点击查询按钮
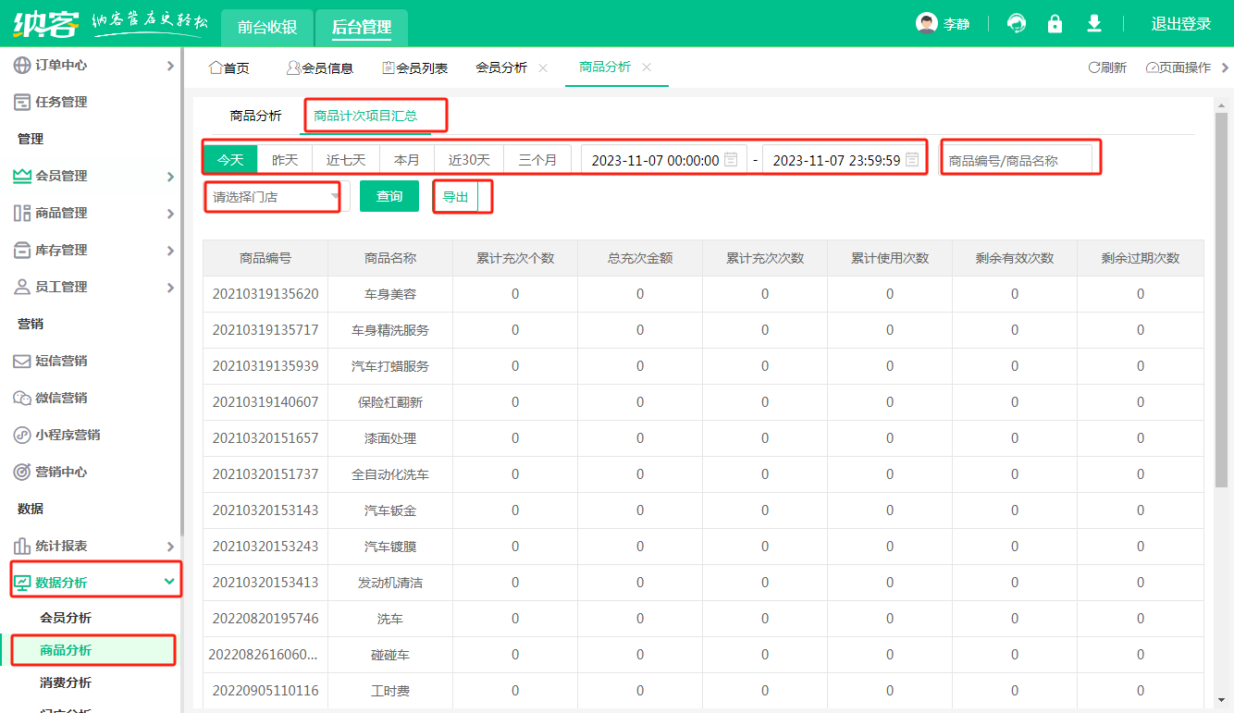 click(x=389, y=196)
